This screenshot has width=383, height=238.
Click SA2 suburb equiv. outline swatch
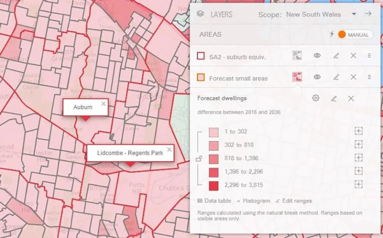tap(201, 56)
